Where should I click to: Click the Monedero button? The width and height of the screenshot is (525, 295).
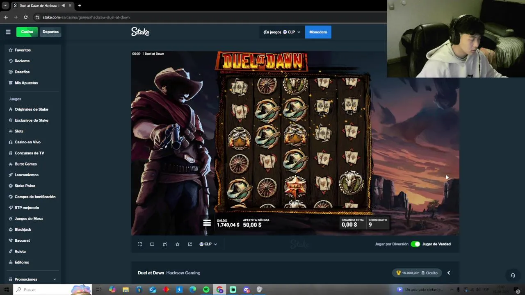tap(318, 32)
